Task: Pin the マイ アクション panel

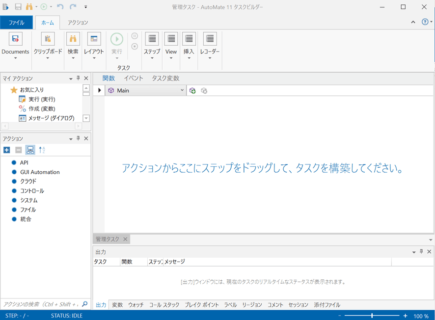Action: (78, 79)
